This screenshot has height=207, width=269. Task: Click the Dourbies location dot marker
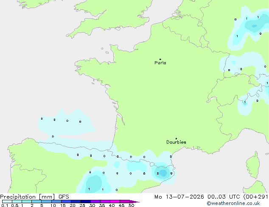176,139
